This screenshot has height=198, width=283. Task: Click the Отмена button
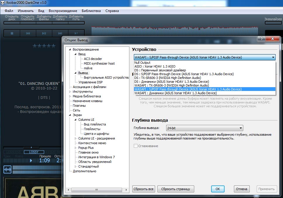pyautogui.click(x=242, y=189)
